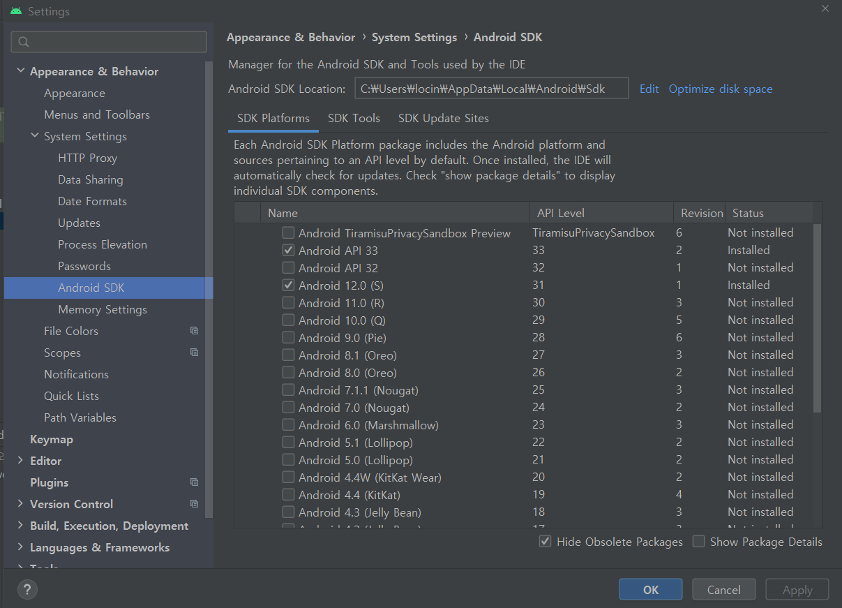Select Android 4.3 (Jelly Bean) row text
842x608 pixels.
360,512
